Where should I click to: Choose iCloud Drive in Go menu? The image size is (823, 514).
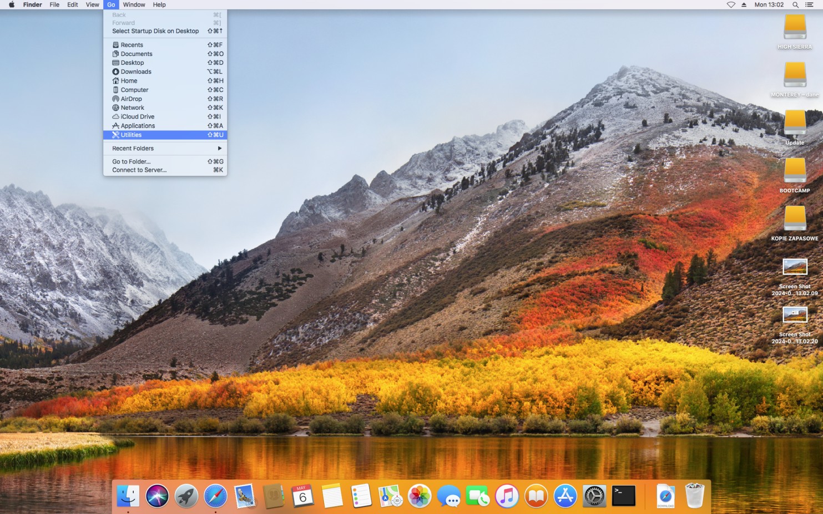[x=165, y=116]
